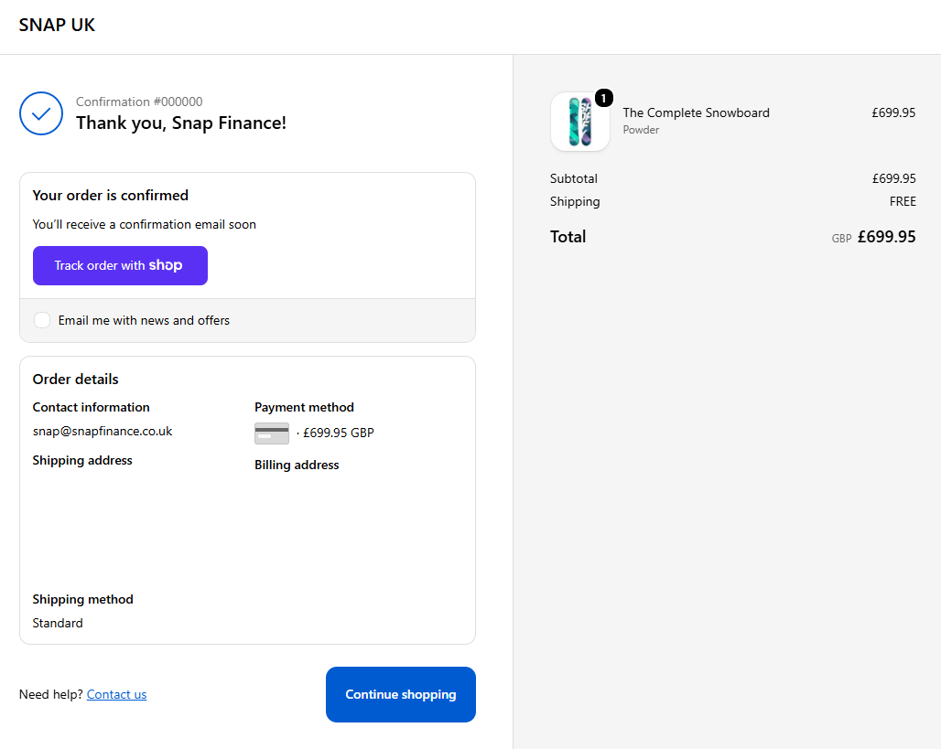Click the quantity badge showing 1
941x749 pixels.
pyautogui.click(x=604, y=98)
